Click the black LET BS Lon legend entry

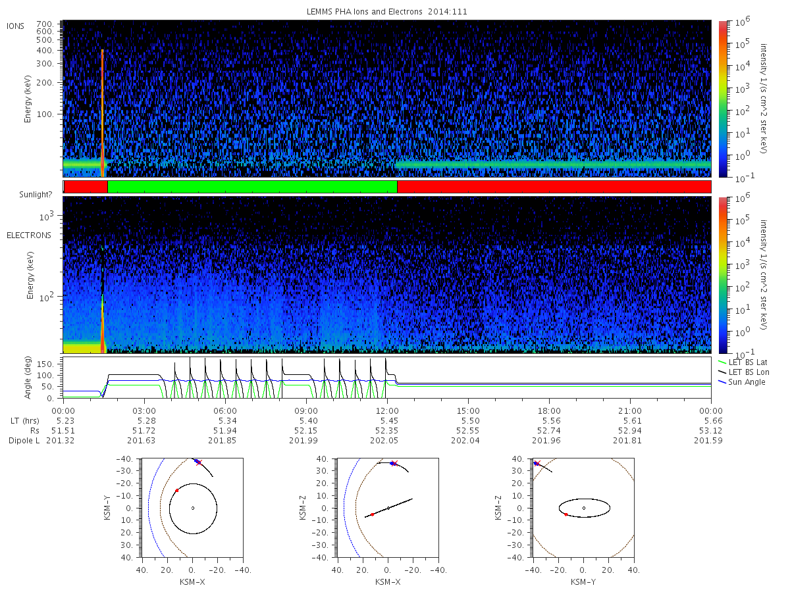(747, 372)
